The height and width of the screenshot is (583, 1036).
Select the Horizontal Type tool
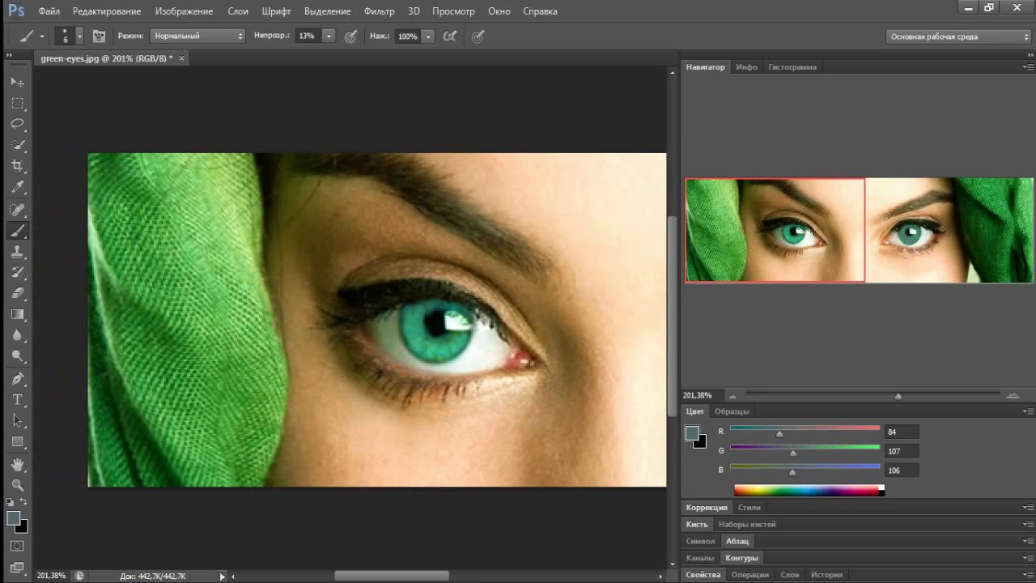point(17,400)
